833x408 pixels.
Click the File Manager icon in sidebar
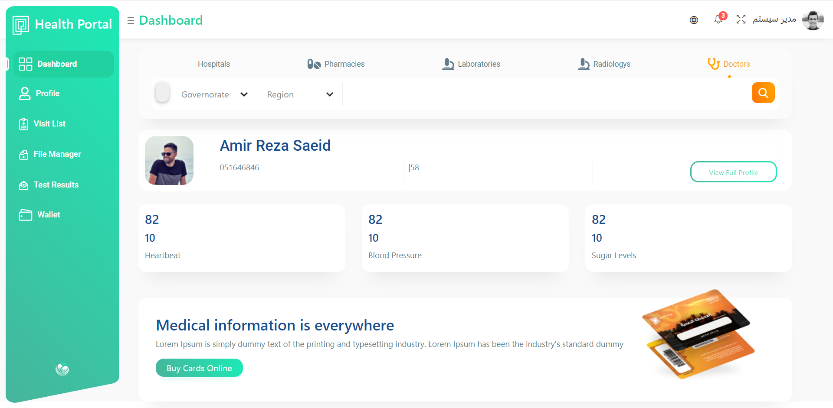click(24, 155)
